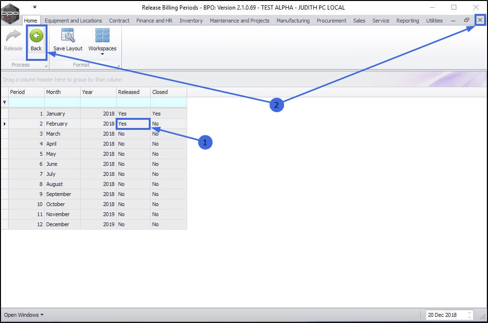
Task: Open the Reporting tab
Action: tap(407, 21)
